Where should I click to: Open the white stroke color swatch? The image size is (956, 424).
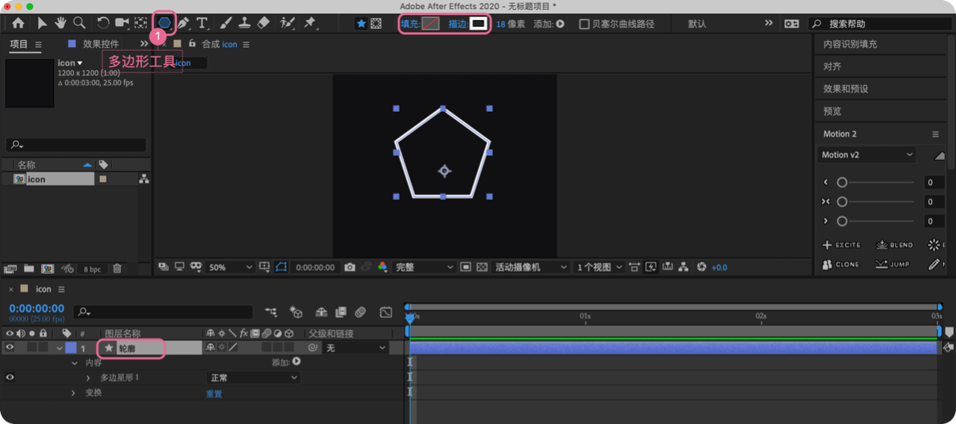click(478, 24)
